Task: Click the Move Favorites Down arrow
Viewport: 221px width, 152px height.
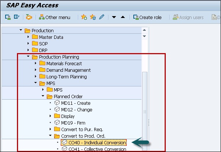Action: (114, 17)
